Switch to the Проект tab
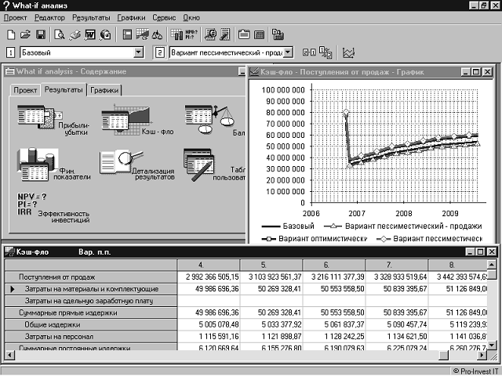Viewport: 502px width, 376px height. 25,90
